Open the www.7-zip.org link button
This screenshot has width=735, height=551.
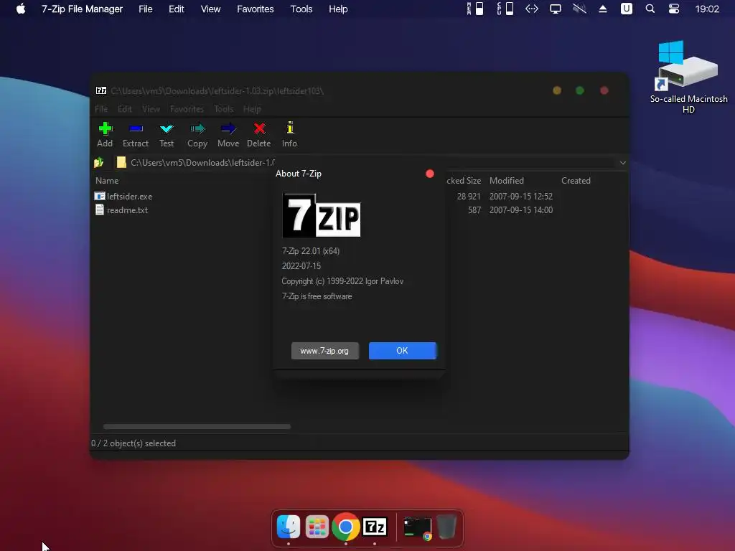[325, 350]
